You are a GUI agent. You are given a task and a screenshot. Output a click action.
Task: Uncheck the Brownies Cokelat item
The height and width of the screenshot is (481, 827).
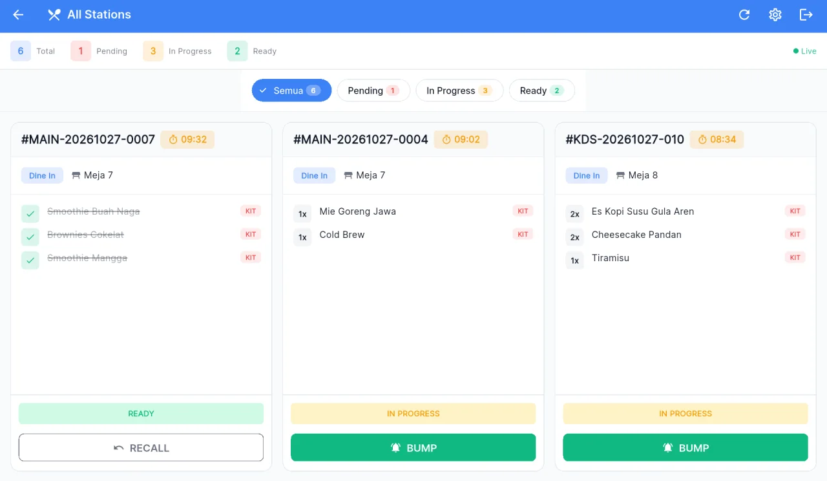pos(30,237)
